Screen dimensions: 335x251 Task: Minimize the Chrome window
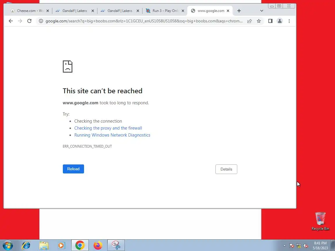[x=272, y=6]
